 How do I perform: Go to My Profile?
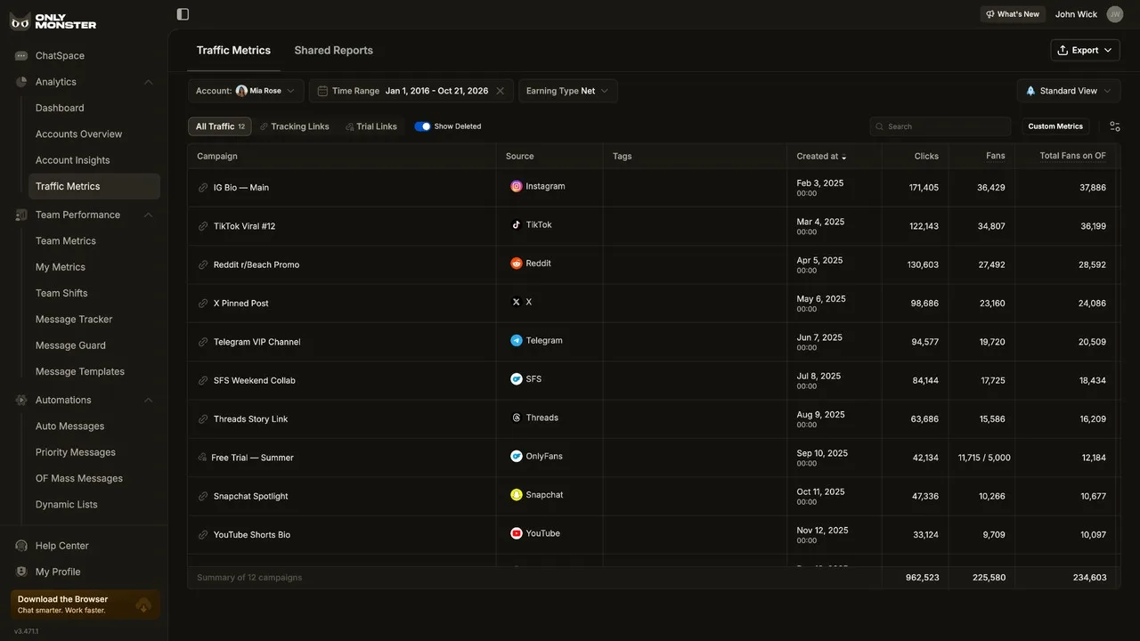(58, 572)
